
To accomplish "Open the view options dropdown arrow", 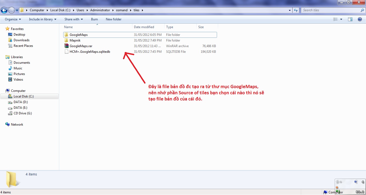I will (341, 19).
